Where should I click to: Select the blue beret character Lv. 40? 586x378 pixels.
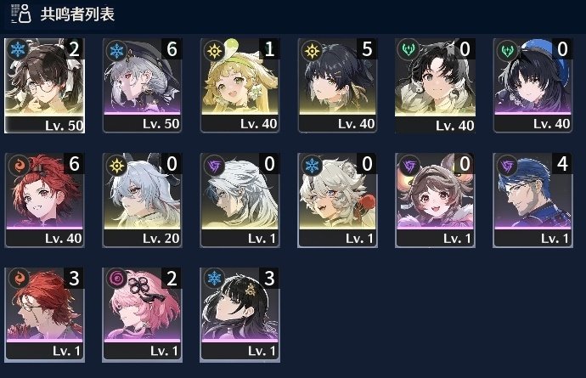click(x=532, y=86)
